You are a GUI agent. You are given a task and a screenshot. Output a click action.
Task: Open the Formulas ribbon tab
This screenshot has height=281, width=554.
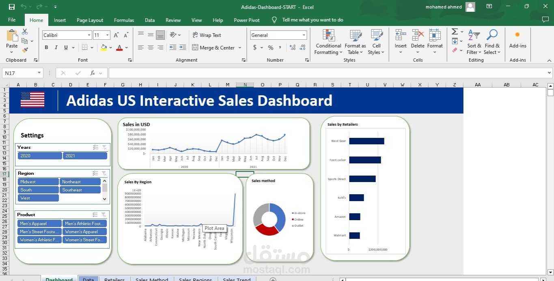point(124,20)
